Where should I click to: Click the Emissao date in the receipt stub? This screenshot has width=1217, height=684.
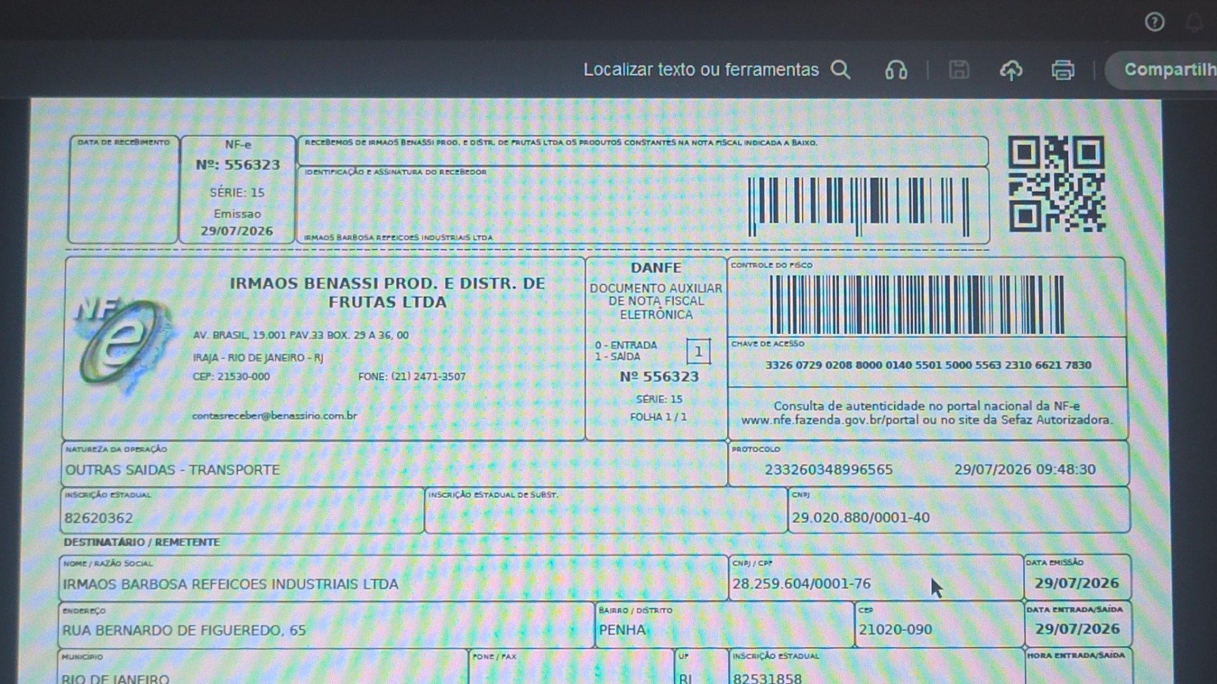pos(237,231)
